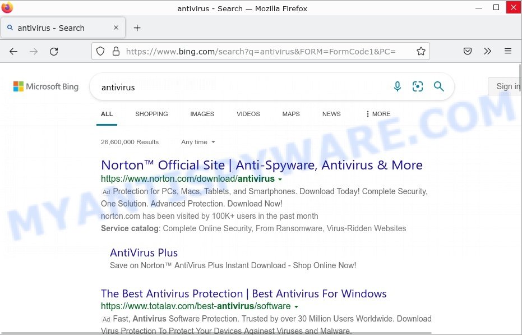Go back to the previous page
This screenshot has height=335, width=522.
[x=13, y=51]
